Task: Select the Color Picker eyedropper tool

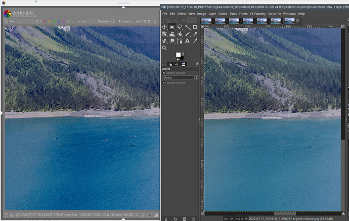Action: 195,41
